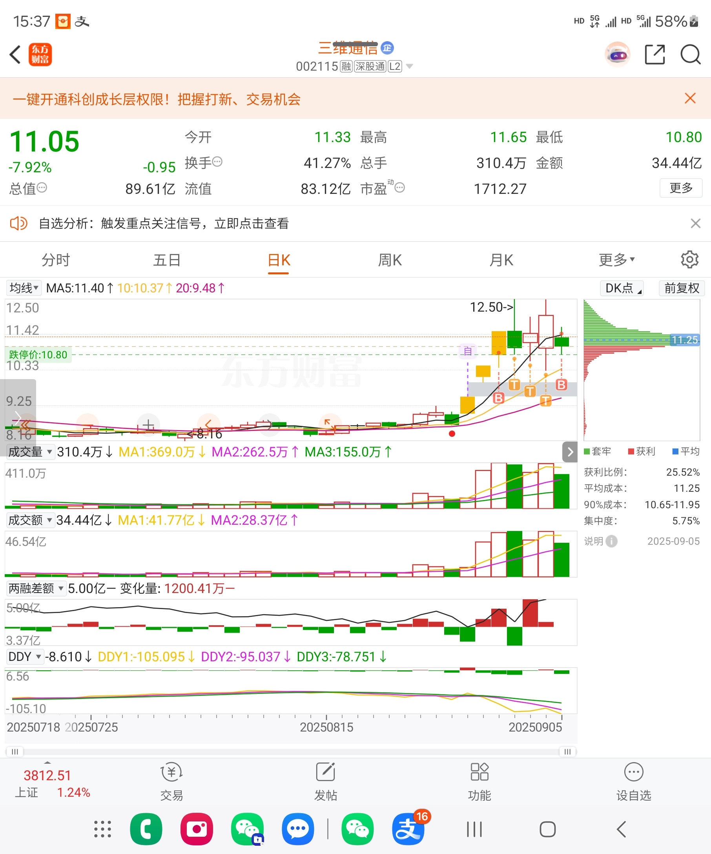Open the 交易 trade button
The image size is (711, 854).
(171, 782)
